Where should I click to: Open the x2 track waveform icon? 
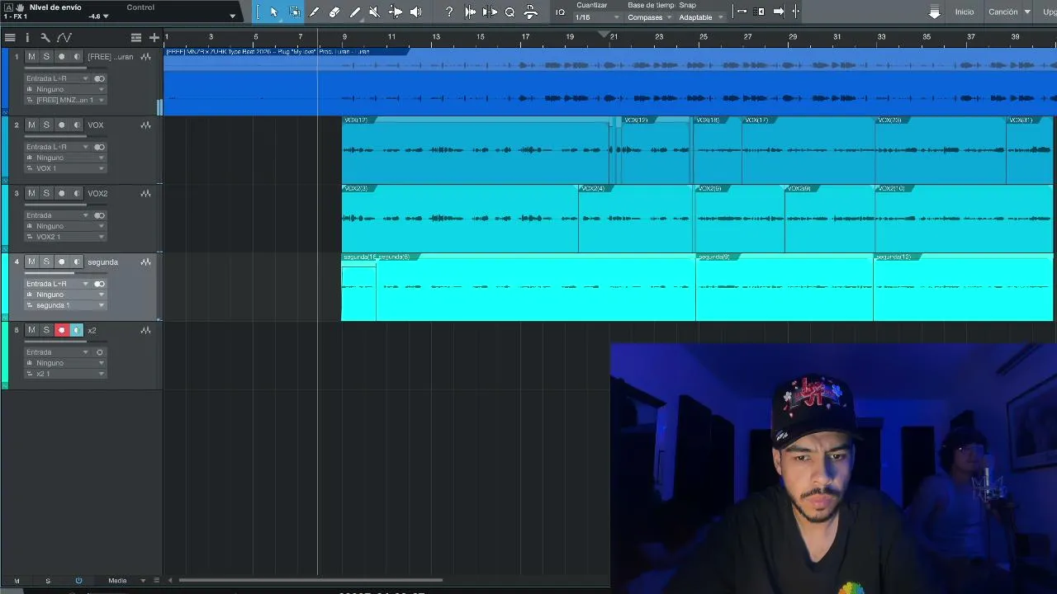145,331
